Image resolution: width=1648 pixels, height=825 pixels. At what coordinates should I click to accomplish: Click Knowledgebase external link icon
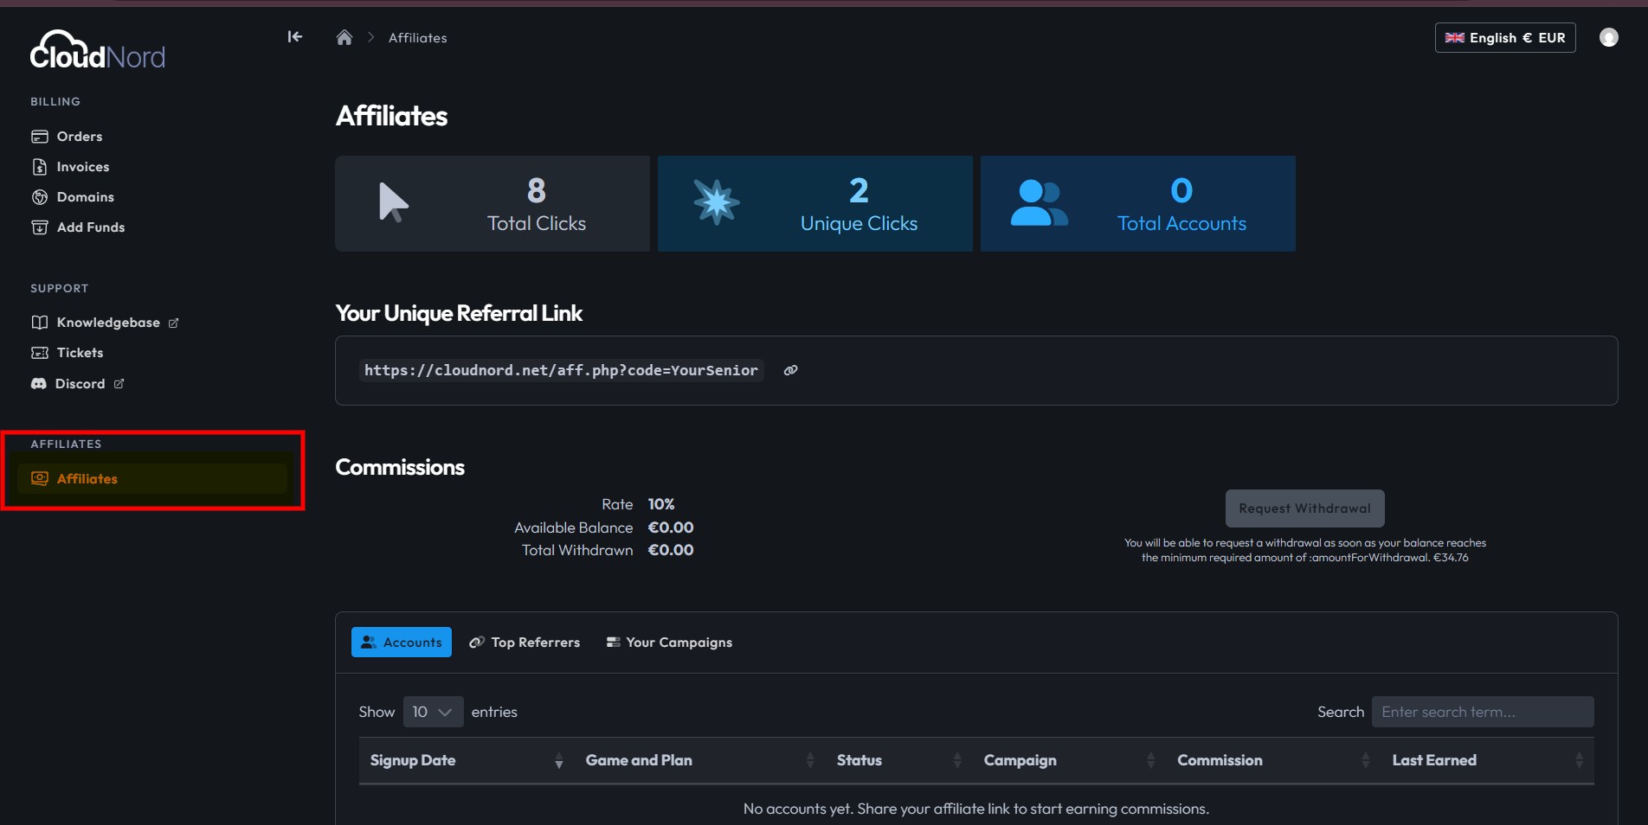(x=173, y=323)
